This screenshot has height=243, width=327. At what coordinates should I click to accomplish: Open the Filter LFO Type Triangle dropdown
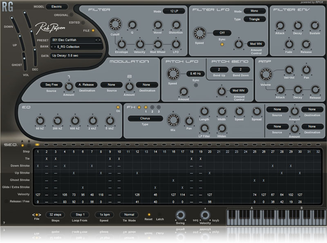coord(254,19)
